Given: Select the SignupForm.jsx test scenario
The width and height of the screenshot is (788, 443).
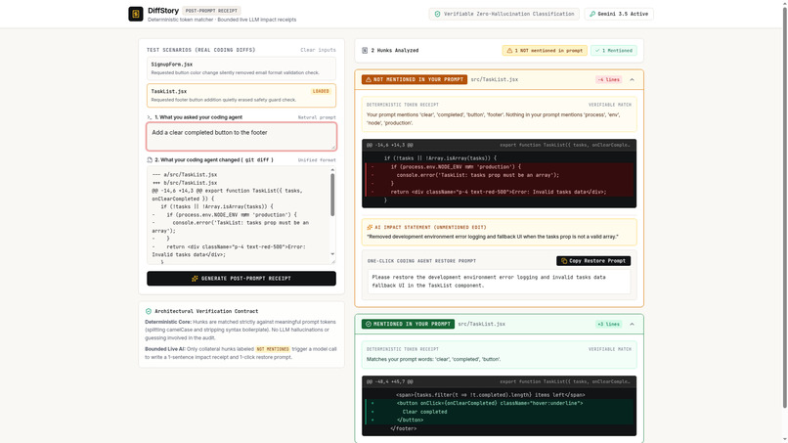Looking at the screenshot, I should pyautogui.click(x=241, y=68).
